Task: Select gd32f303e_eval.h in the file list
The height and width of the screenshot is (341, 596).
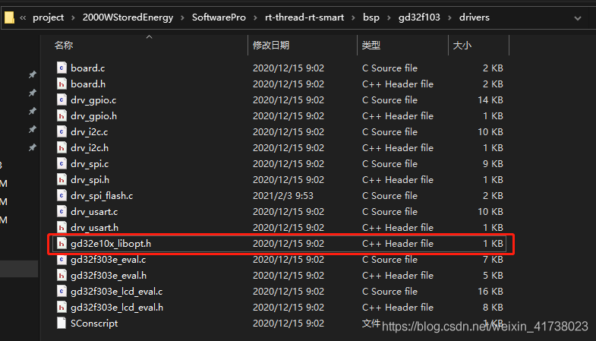Action: click(109, 275)
